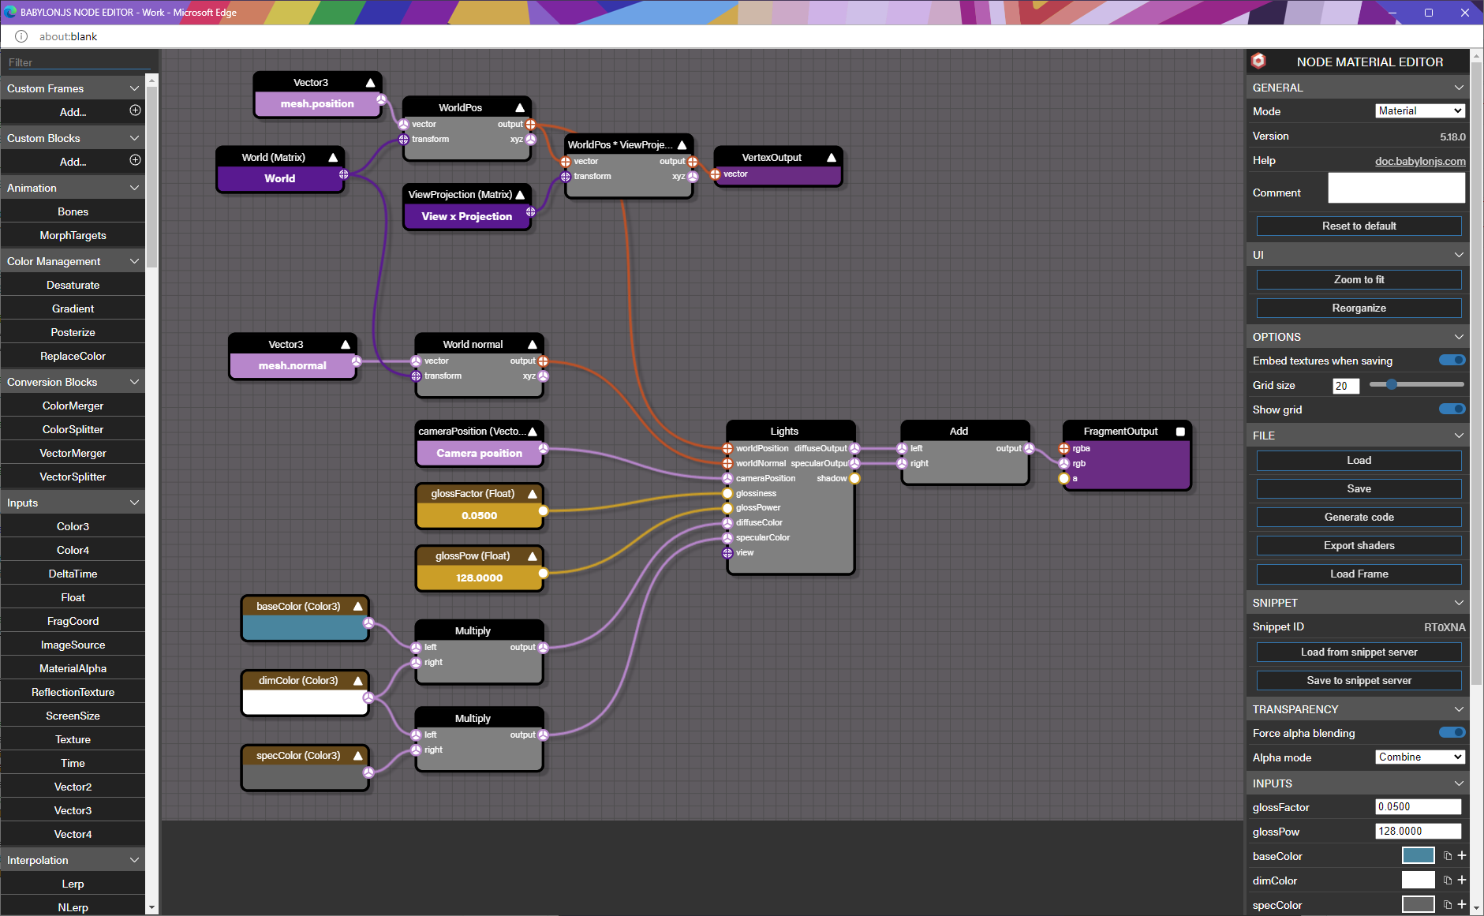Click the triangle icon on World (Matrix) node
1484x916 pixels.
(333, 157)
